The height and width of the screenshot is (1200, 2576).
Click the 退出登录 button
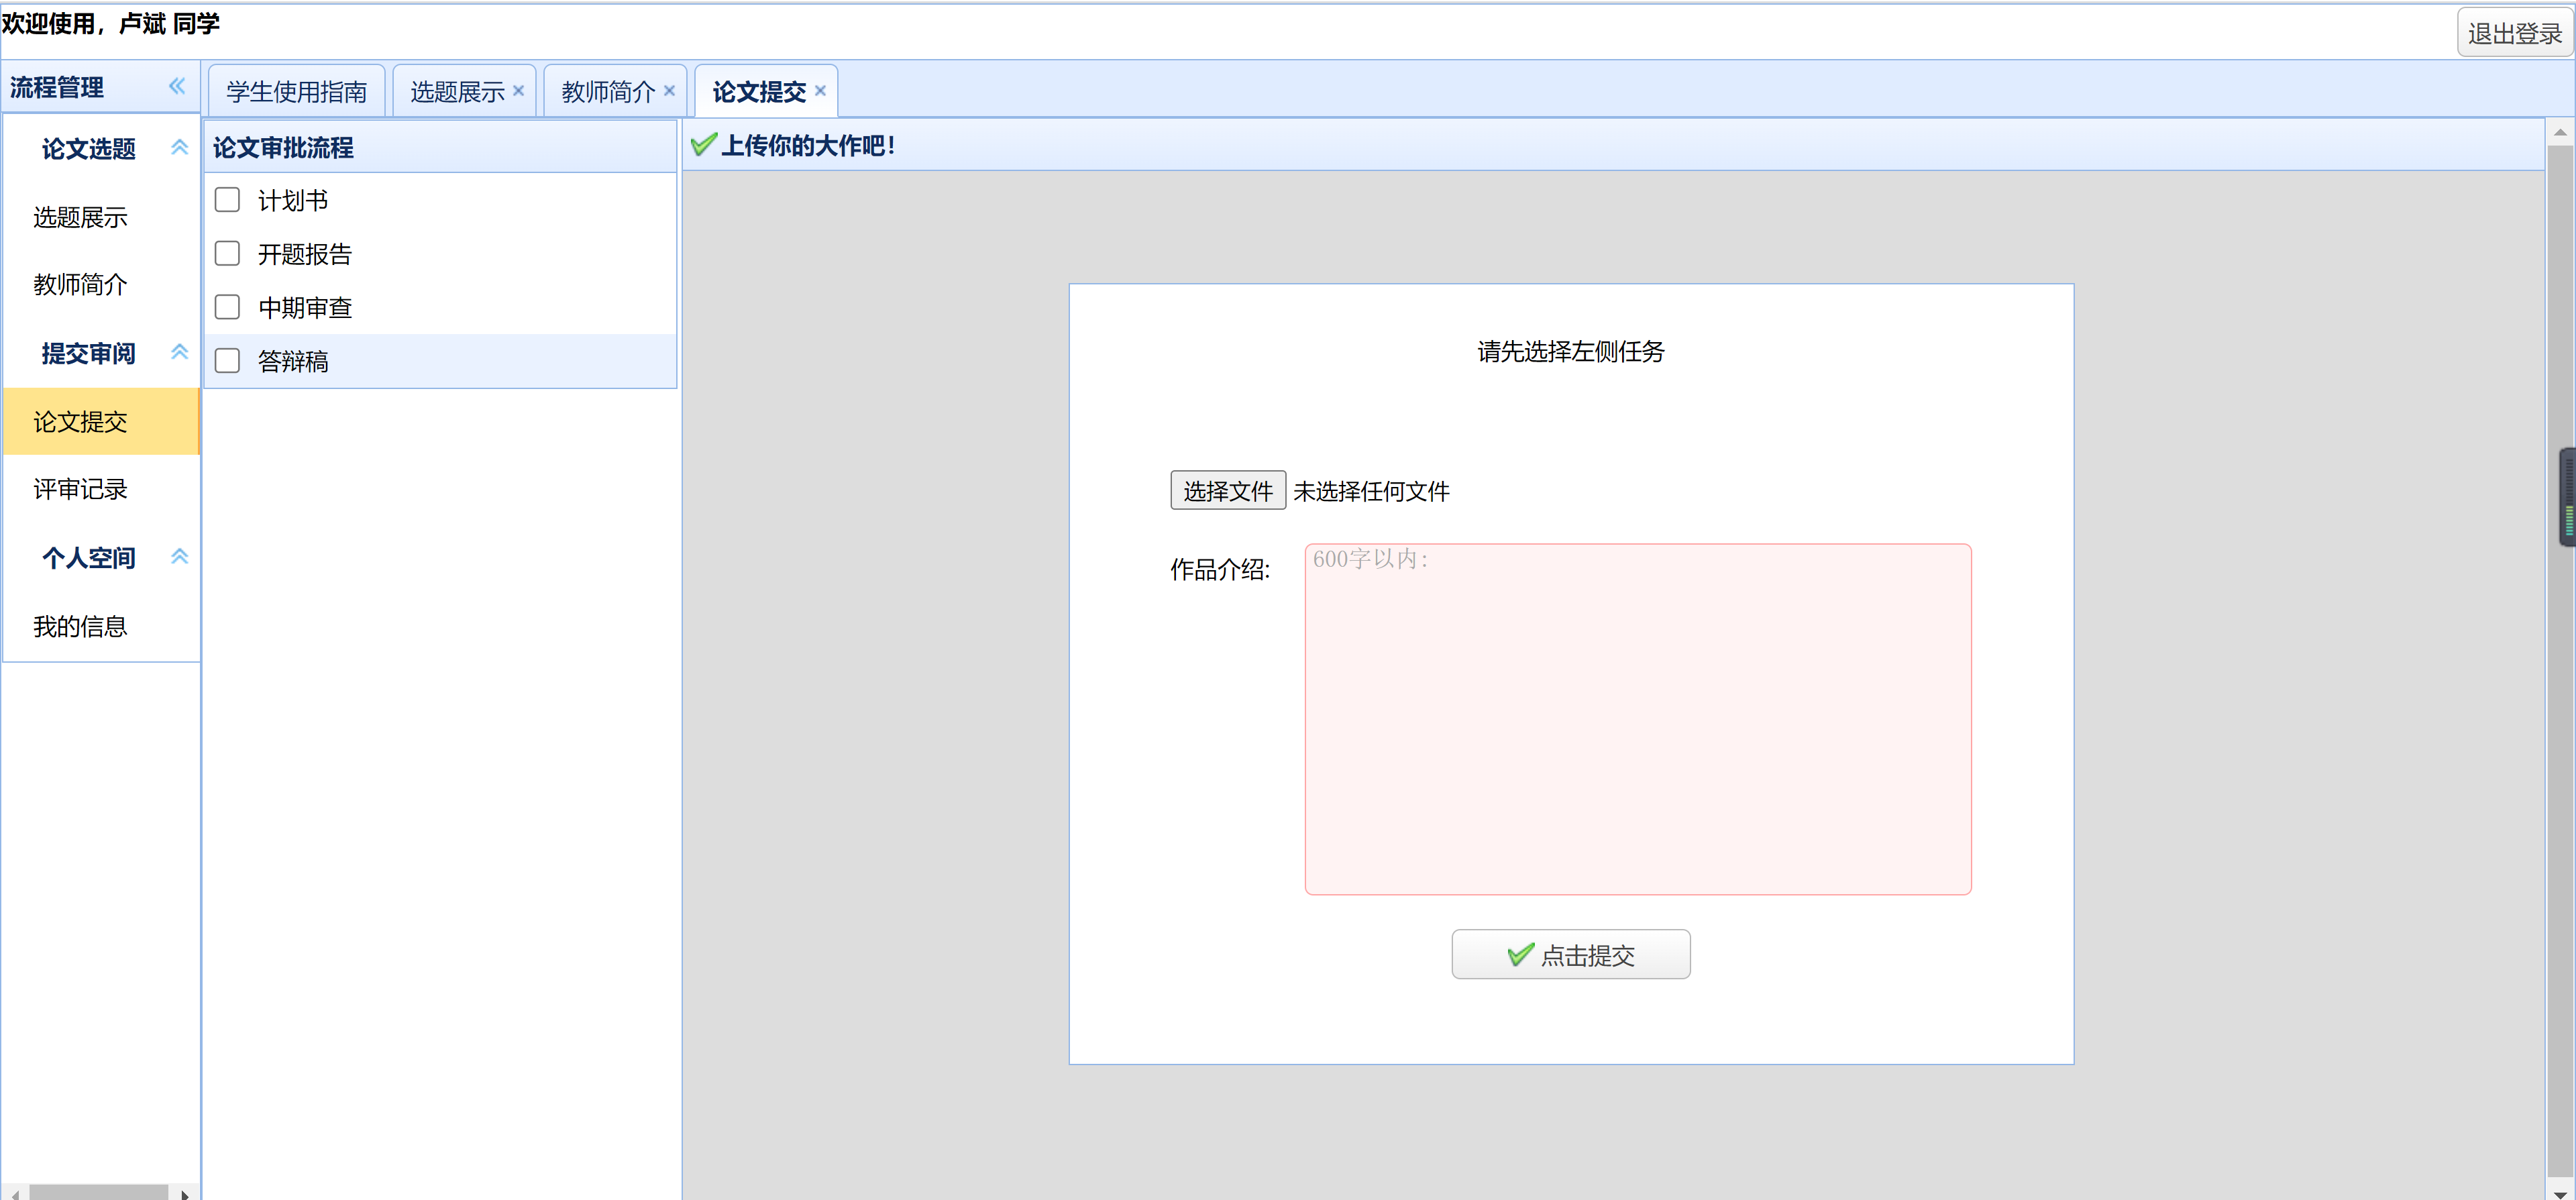coord(2515,31)
